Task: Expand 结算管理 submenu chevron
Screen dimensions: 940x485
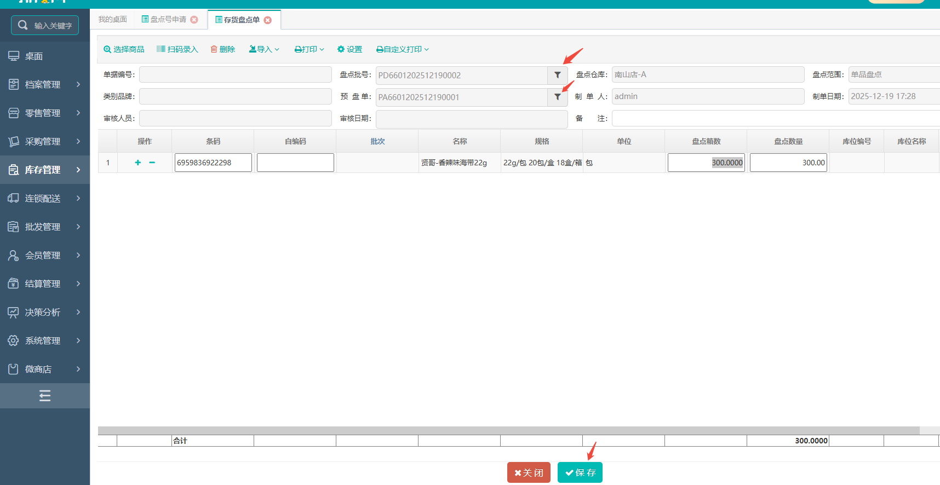Action: [78, 284]
